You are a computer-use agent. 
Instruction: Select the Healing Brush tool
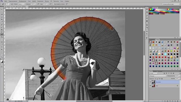(2, 25)
